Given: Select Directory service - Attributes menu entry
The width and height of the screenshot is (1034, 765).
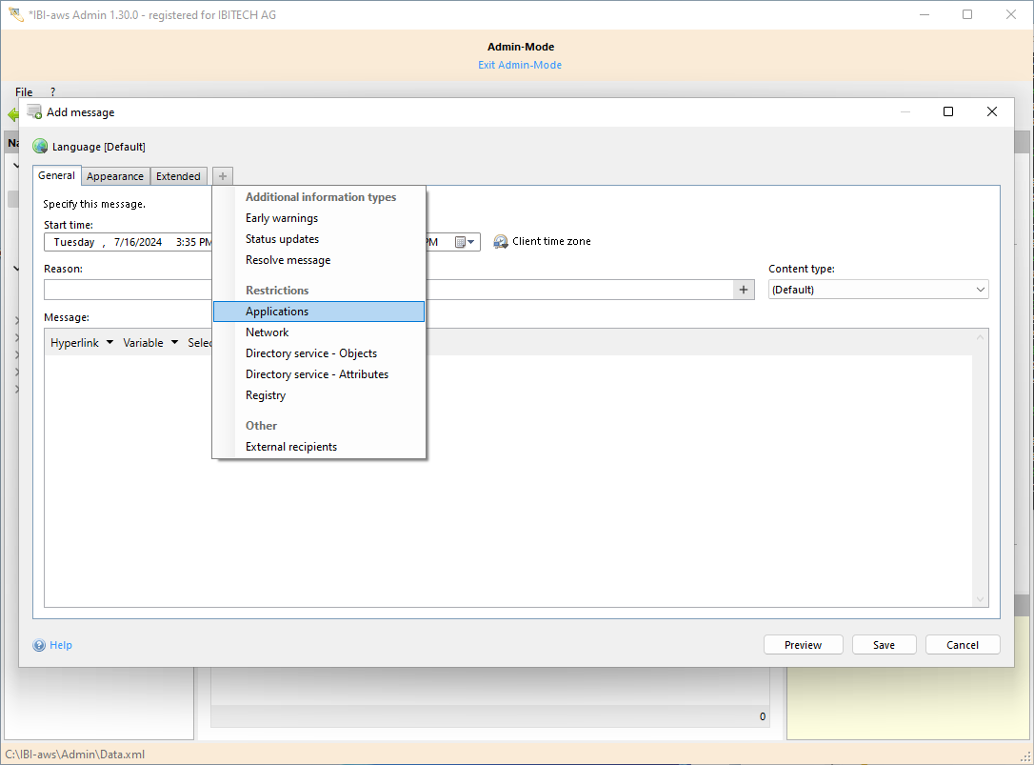Looking at the screenshot, I should point(316,374).
